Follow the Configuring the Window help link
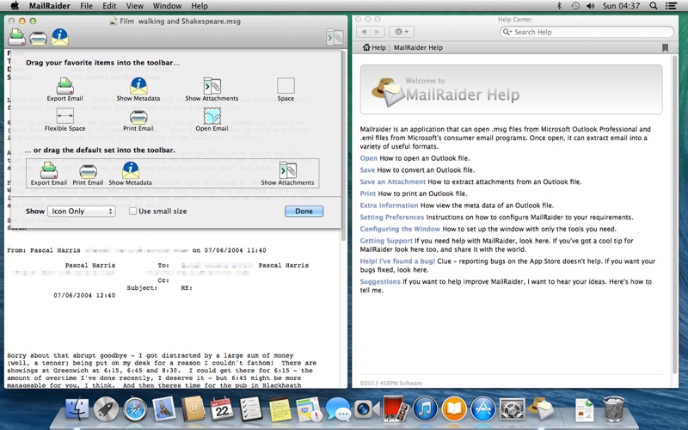Image resolution: width=688 pixels, height=430 pixels. (x=400, y=229)
